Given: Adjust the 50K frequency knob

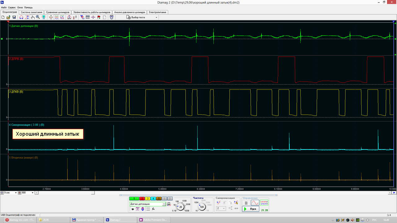Looking at the screenshot, I should (202, 207).
